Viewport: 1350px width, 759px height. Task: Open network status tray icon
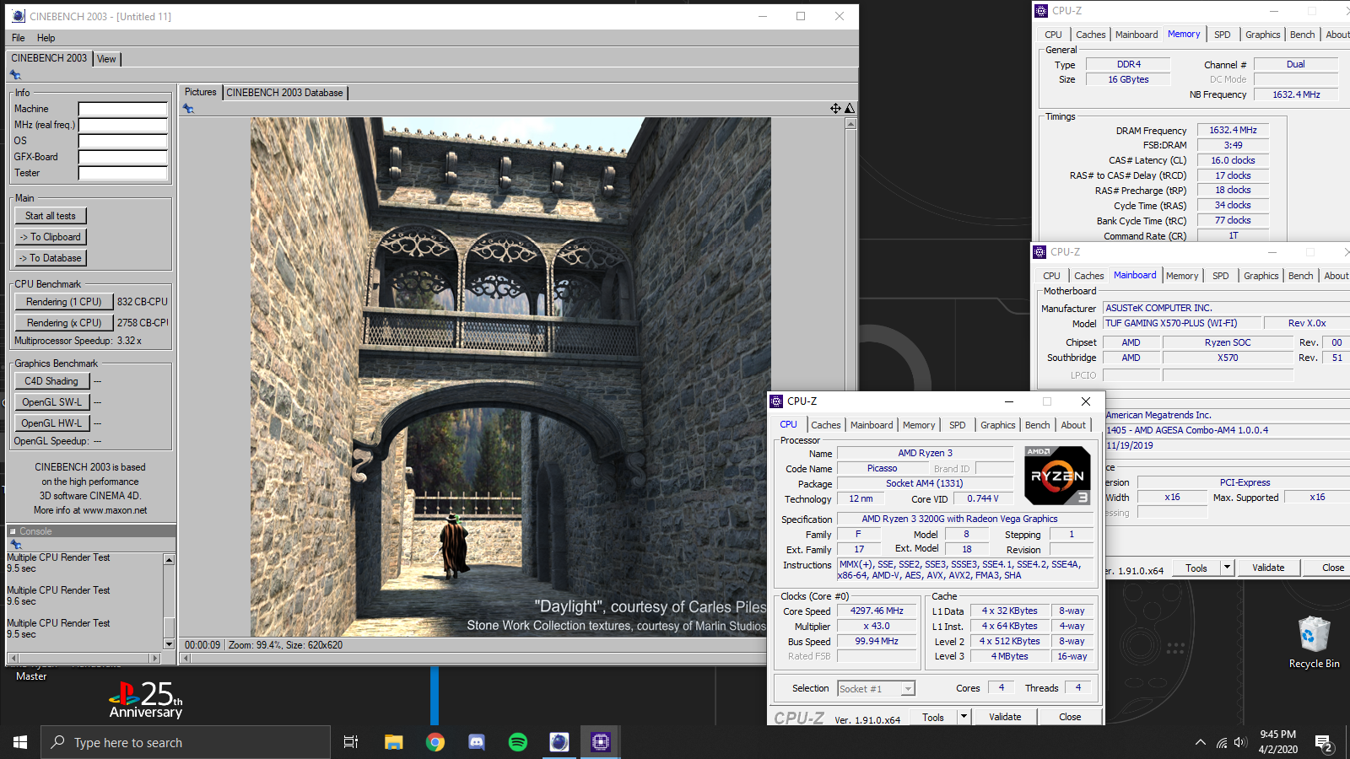[1222, 743]
